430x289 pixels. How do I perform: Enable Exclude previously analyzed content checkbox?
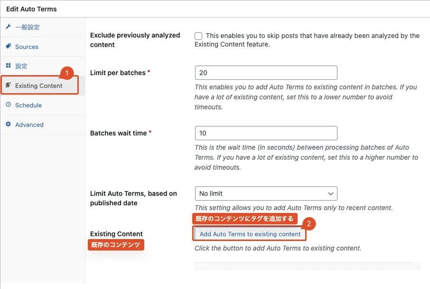point(198,36)
